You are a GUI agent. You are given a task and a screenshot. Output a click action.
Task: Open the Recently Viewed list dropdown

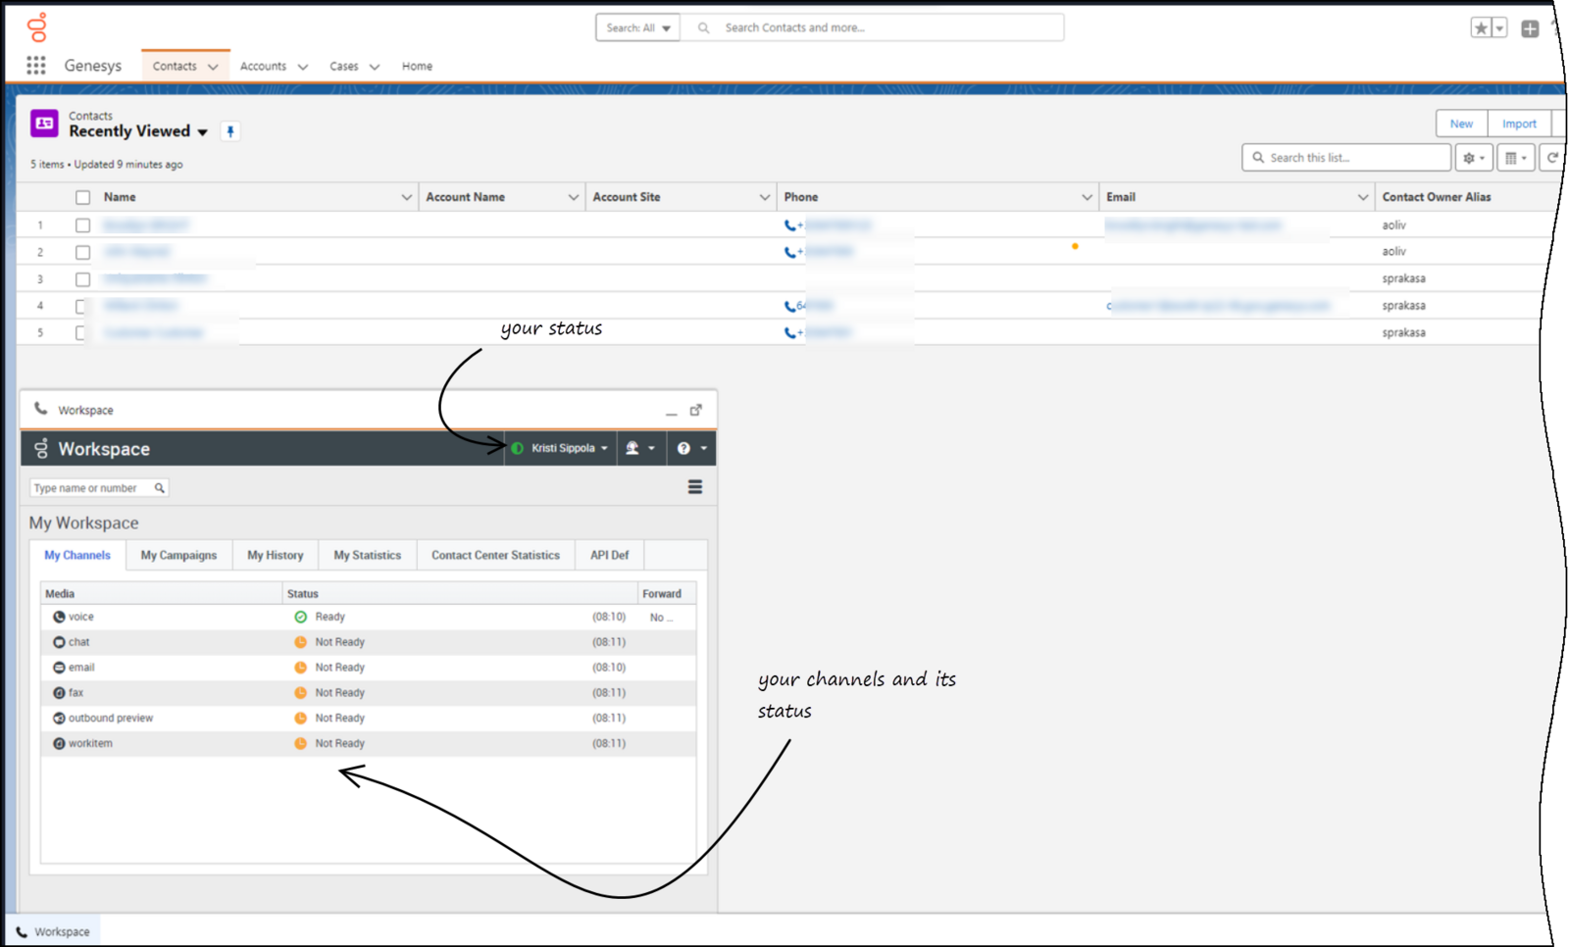tap(203, 132)
